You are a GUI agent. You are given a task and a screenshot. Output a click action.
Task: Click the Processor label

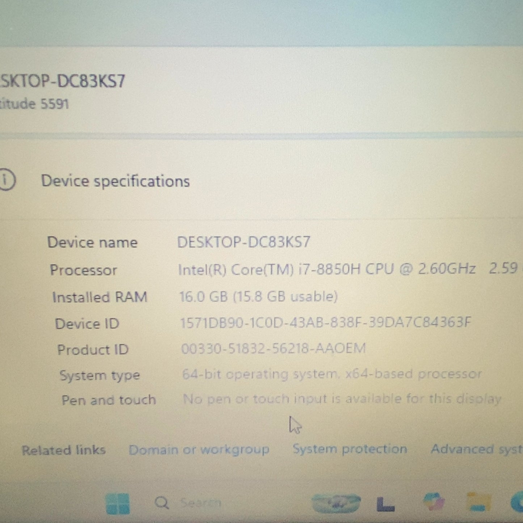click(84, 270)
